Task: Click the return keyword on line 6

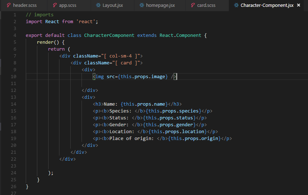Action: tap(57, 49)
